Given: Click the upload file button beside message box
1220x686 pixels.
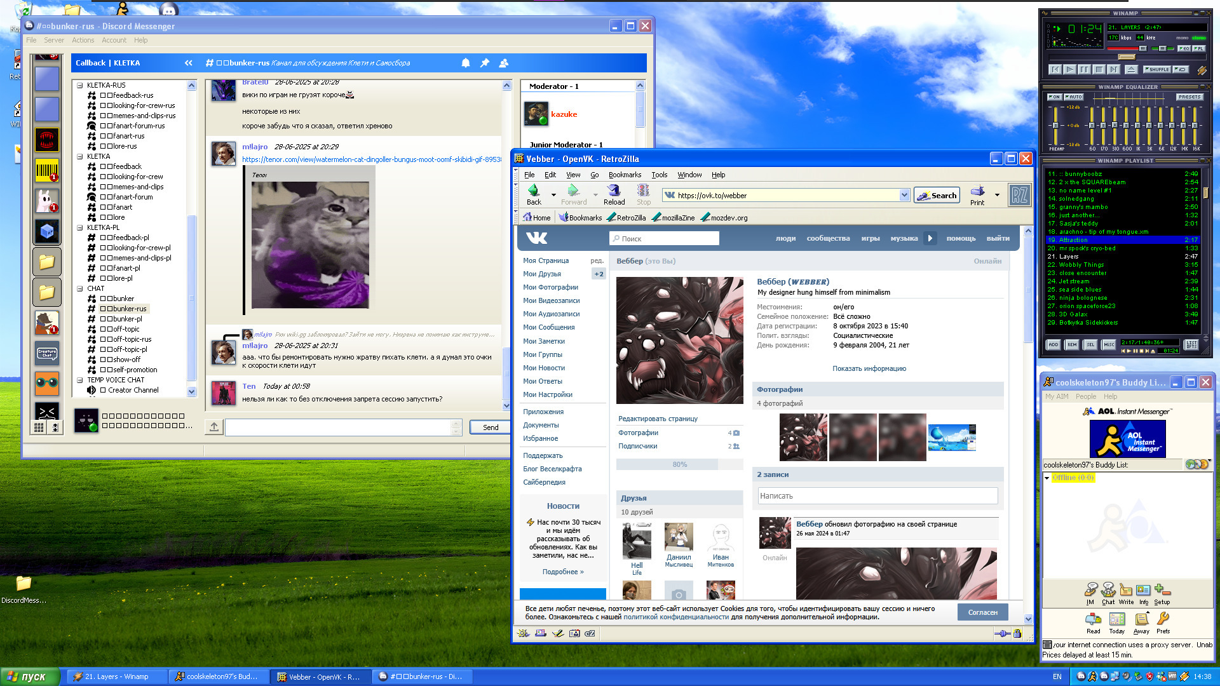Looking at the screenshot, I should point(214,427).
